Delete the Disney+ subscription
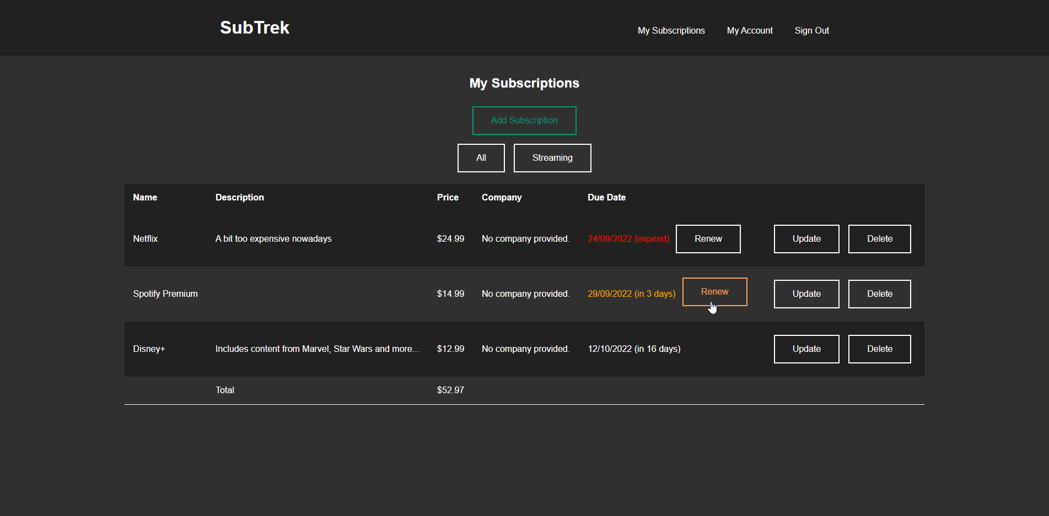The height and width of the screenshot is (516, 1049). pyautogui.click(x=879, y=349)
